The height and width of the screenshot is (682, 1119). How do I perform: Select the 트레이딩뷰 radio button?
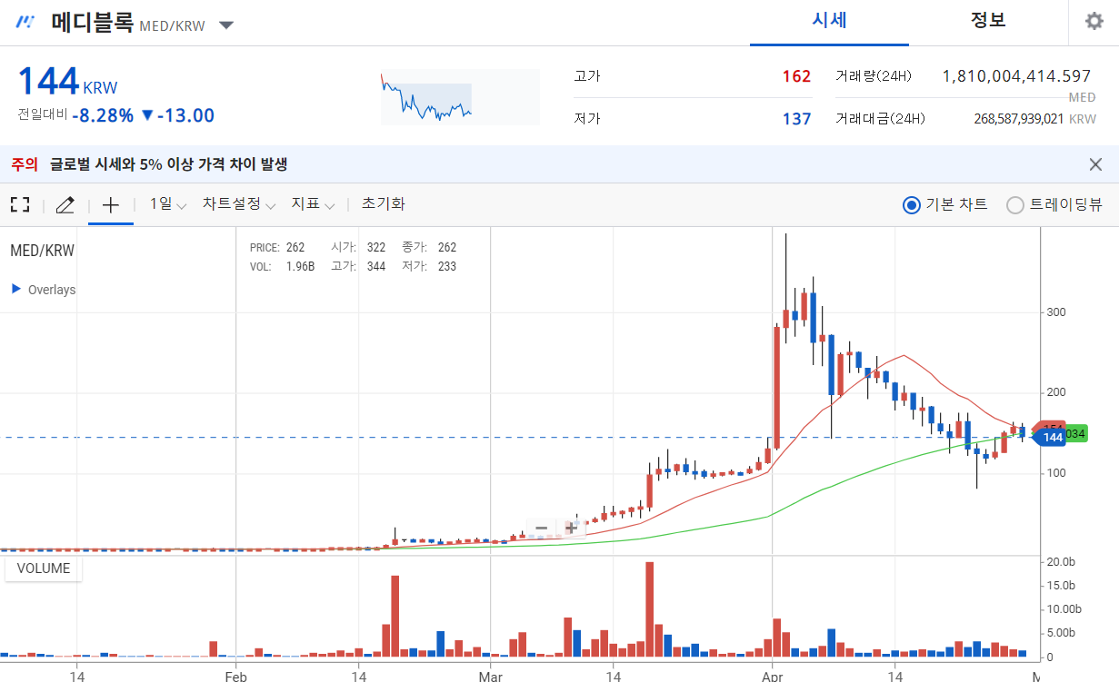1015,205
